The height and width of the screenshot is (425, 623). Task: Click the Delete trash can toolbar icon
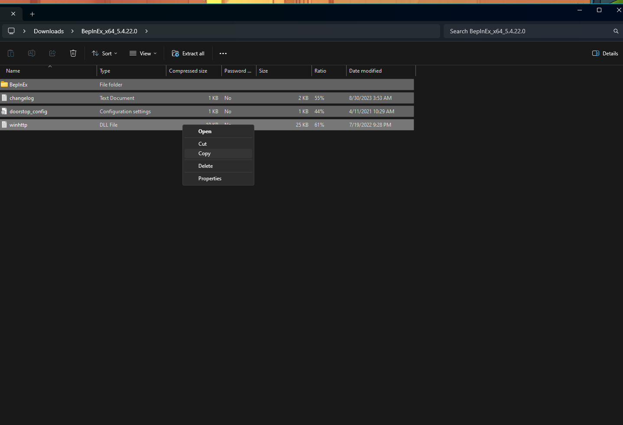click(x=73, y=53)
